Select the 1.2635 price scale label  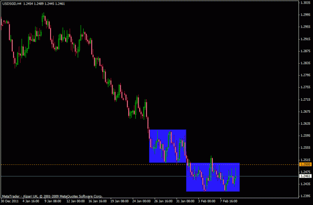[x=305, y=123]
